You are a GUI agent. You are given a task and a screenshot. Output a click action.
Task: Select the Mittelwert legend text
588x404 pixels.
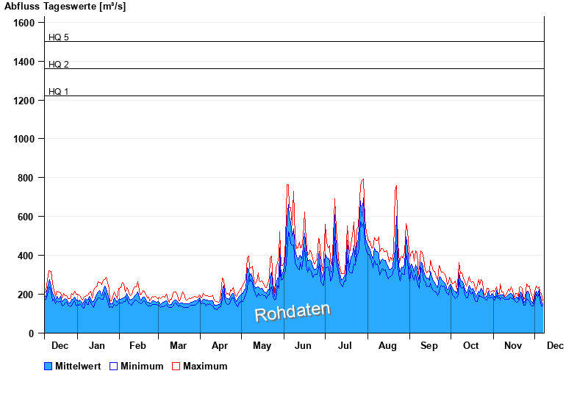click(78, 367)
